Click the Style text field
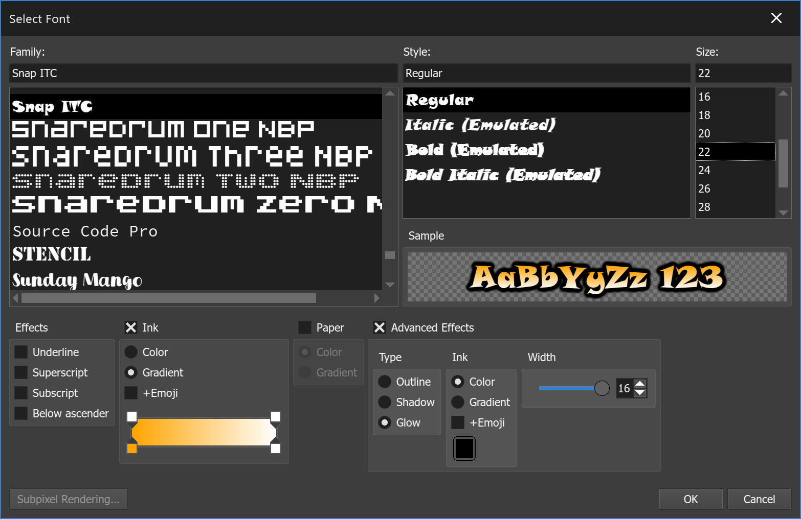The width and height of the screenshot is (801, 519). 546,73
